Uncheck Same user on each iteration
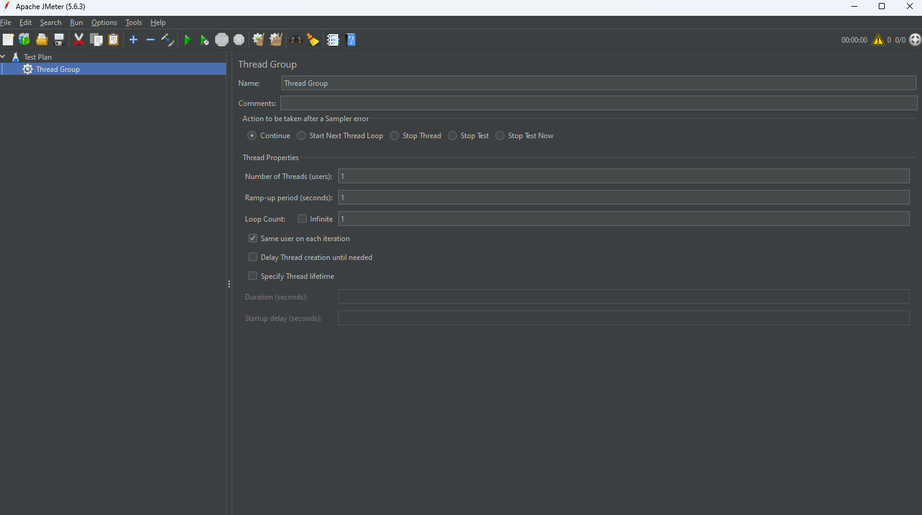The height and width of the screenshot is (515, 922). 252,238
